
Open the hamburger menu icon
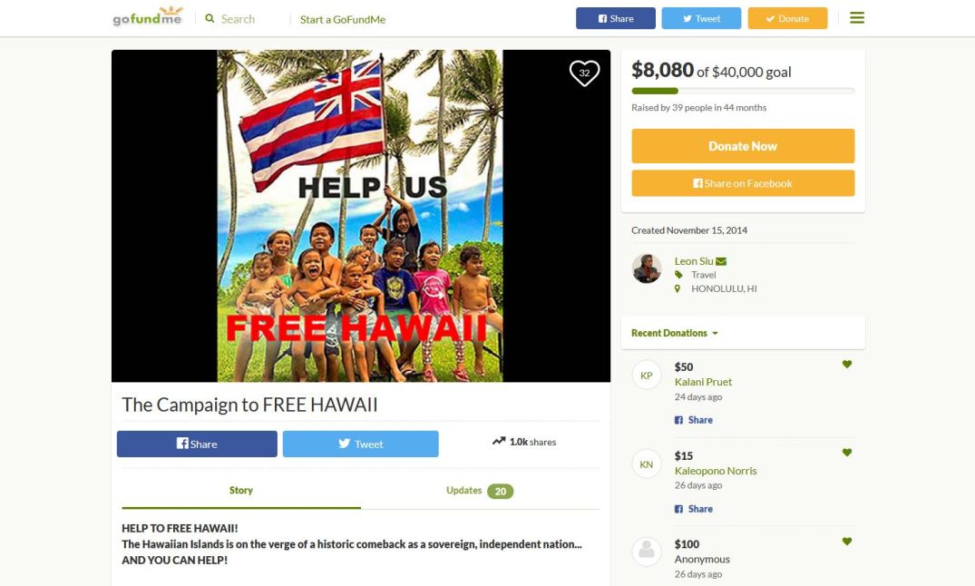(857, 18)
